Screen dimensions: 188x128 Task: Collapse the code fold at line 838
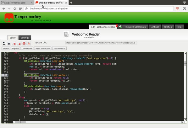point(9,86)
